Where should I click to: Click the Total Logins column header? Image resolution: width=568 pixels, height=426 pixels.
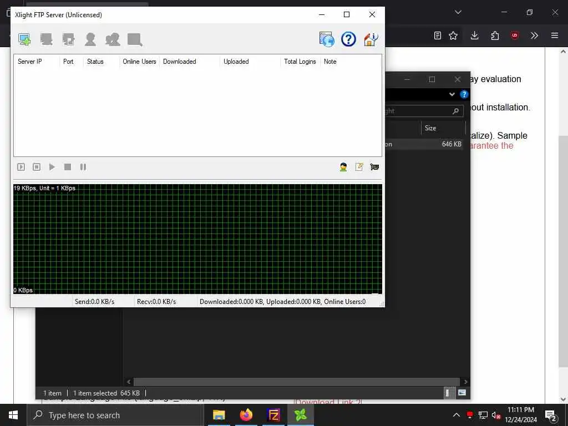tap(300, 62)
